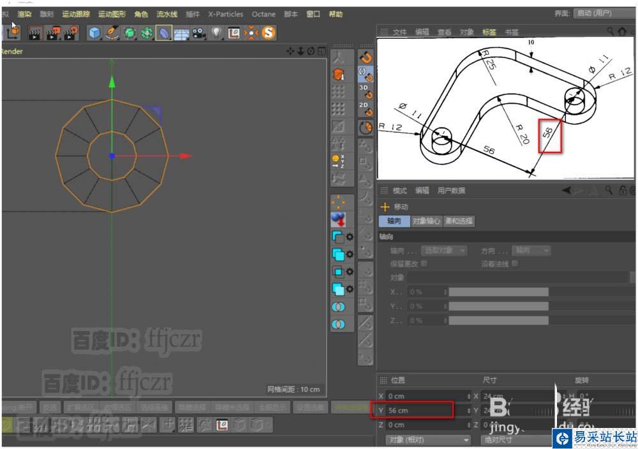The width and height of the screenshot is (638, 449).
Task: Toggle the quantize rotation icon
Action: coord(366,128)
